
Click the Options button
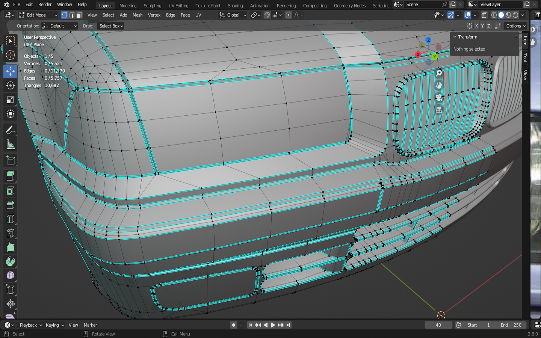click(515, 26)
